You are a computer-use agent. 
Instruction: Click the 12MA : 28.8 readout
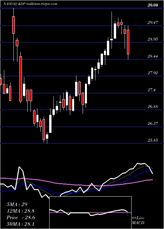point(20,211)
